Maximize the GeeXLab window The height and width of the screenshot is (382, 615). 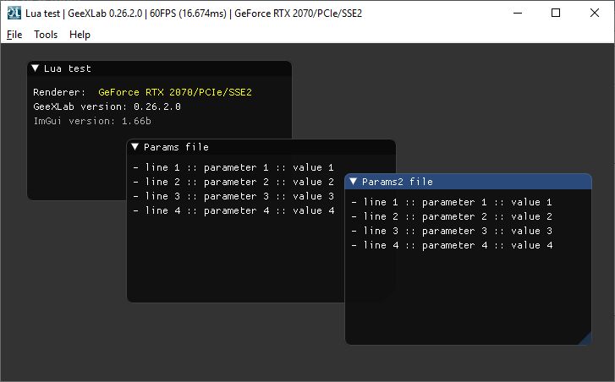tap(556, 13)
